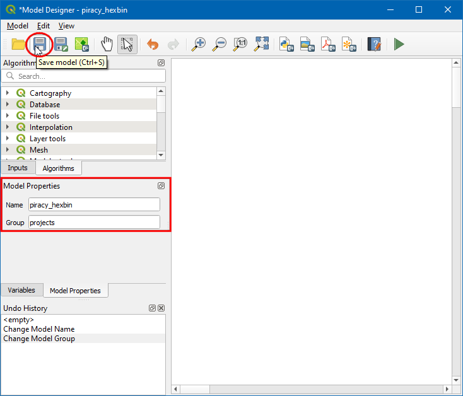Select Change Model Name history entry
The image size is (463, 396).
83,329
